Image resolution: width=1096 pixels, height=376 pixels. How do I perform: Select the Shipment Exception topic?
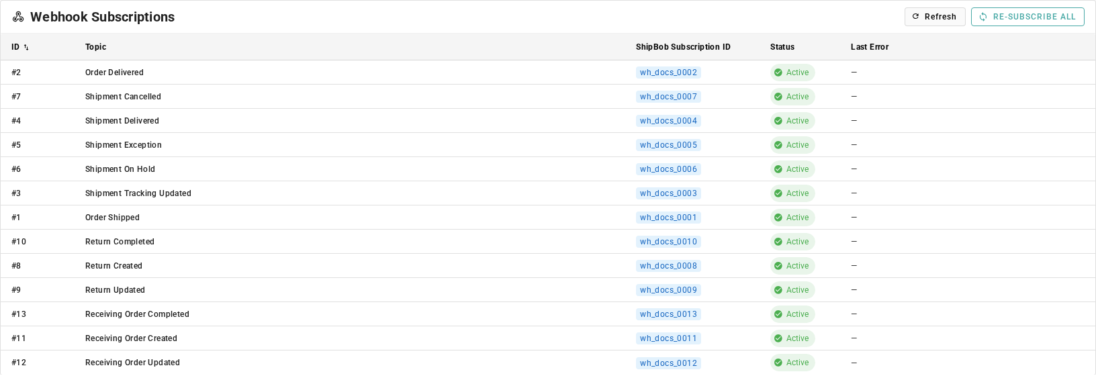coord(124,145)
